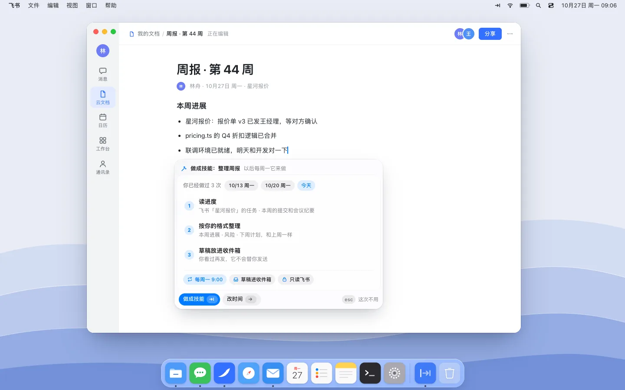Click the document icon in the breadcrumb
The width and height of the screenshot is (625, 390).
point(132,34)
